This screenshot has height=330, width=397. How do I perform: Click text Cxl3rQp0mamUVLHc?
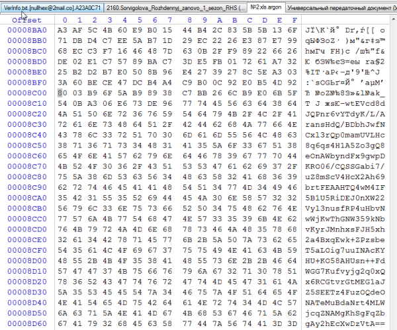[345, 135]
